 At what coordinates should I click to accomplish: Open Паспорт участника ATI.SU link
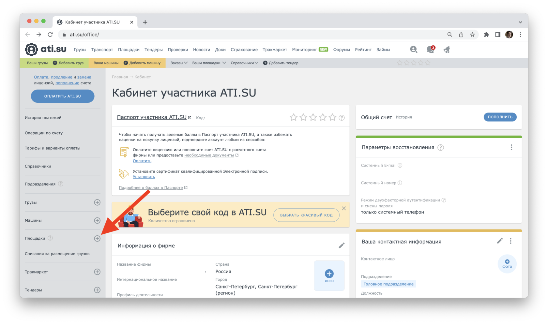[x=152, y=117]
